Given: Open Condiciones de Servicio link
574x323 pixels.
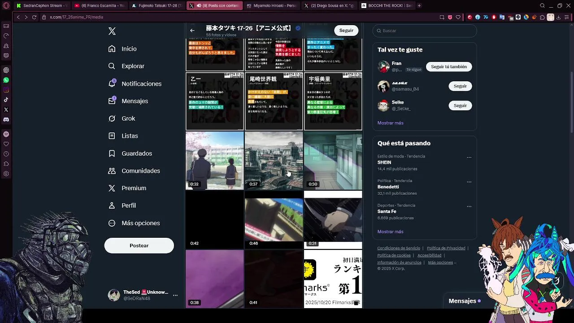Looking at the screenshot, I should coord(399,248).
